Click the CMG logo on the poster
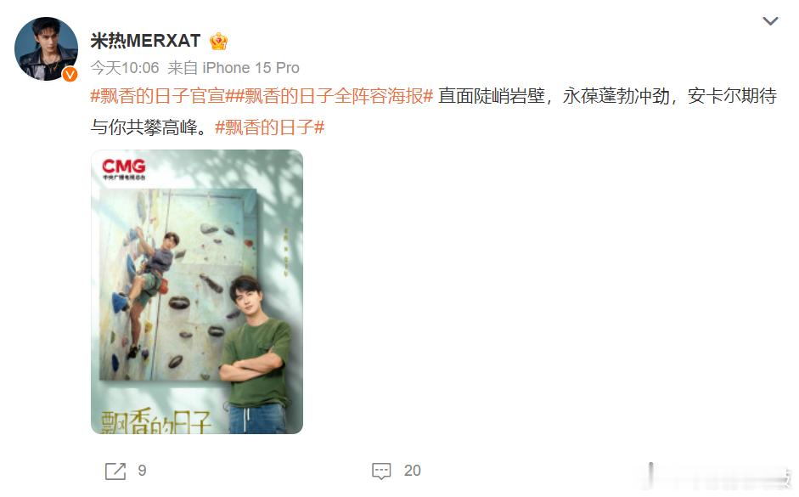 coord(124,169)
